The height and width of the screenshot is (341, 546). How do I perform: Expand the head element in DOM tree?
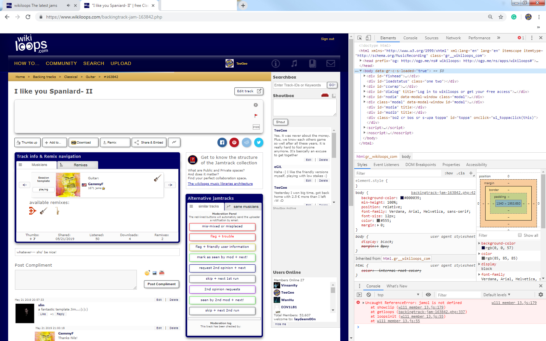click(x=360, y=61)
